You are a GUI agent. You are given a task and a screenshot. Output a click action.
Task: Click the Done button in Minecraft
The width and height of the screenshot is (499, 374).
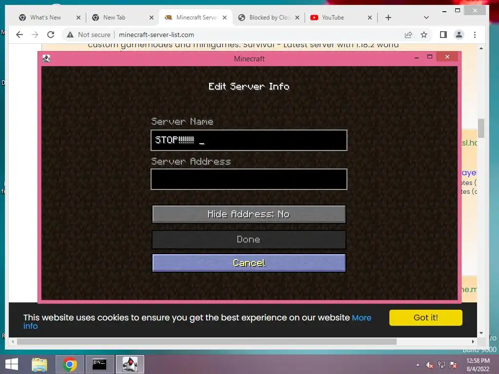(x=249, y=240)
